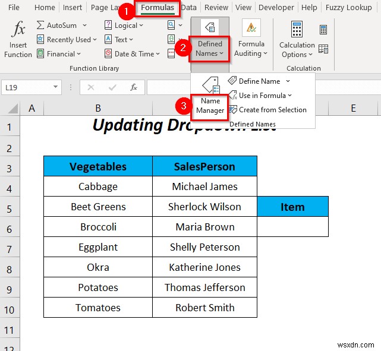Click the Calculate Sheet icon
The image size is (381, 351).
[x=323, y=49]
